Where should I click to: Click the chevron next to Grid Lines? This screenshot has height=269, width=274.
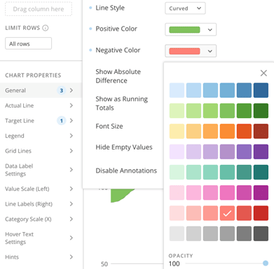71,151
